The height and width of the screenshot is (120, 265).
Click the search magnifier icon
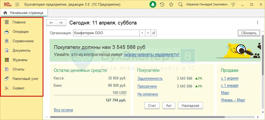pos(180,5)
